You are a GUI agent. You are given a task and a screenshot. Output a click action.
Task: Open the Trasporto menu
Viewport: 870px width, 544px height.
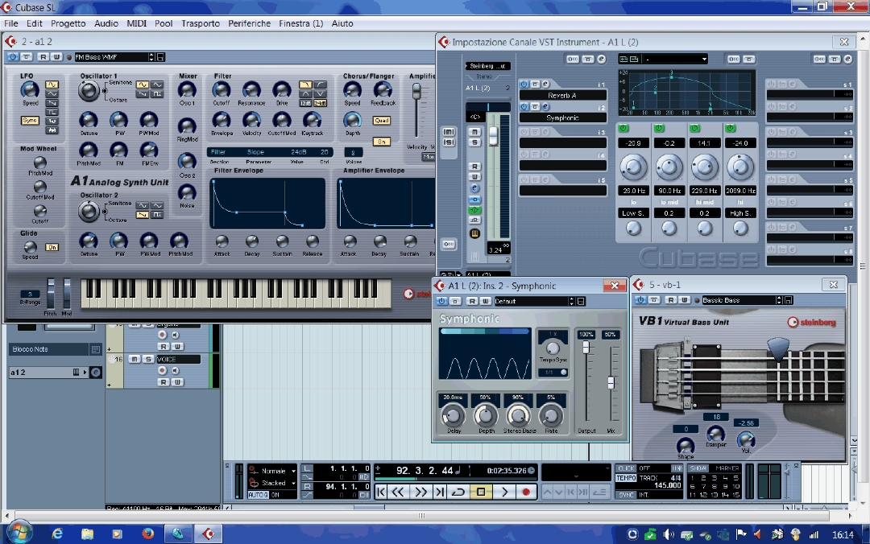tap(201, 23)
